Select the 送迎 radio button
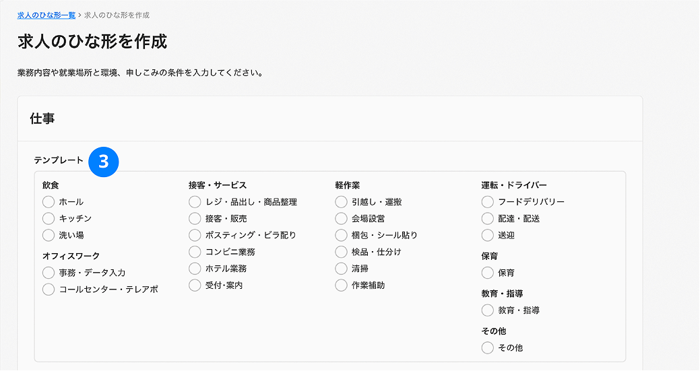The height and width of the screenshot is (371, 700). coord(488,235)
